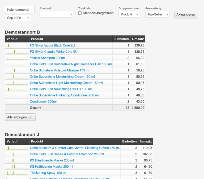
Task: Toggle the Standortübergreifend checkbox
Action: tap(80, 13)
